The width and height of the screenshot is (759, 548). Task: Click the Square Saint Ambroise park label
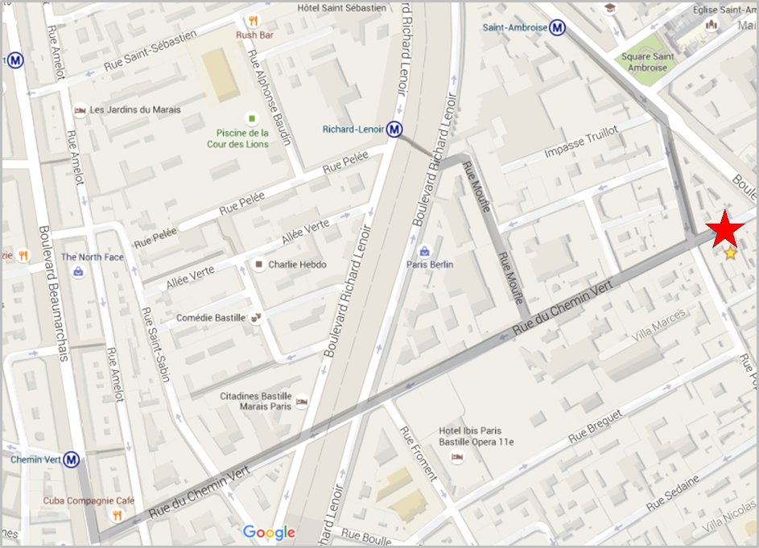coord(648,62)
